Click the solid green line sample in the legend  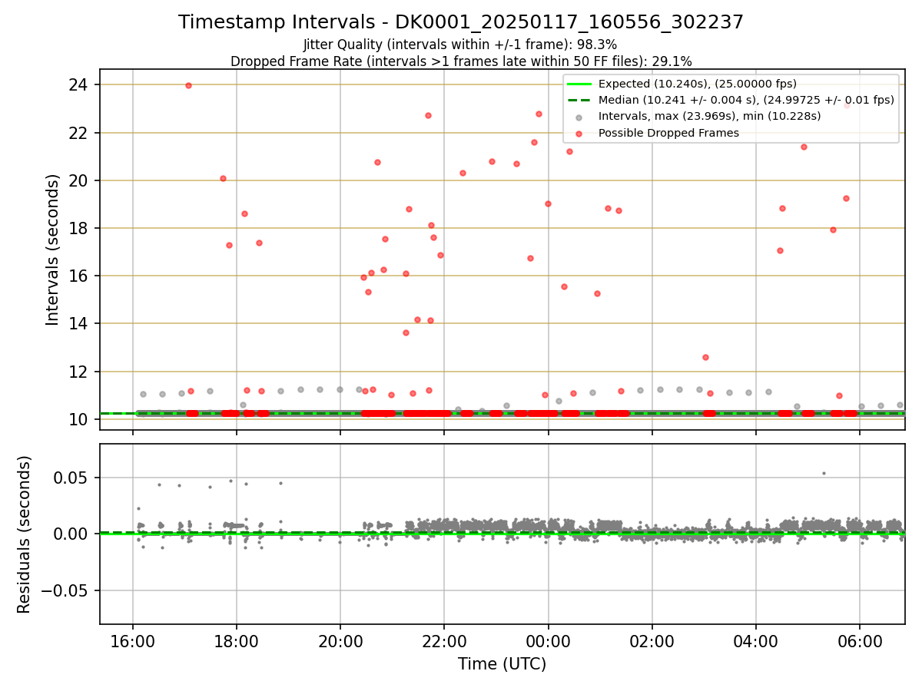tap(579, 84)
